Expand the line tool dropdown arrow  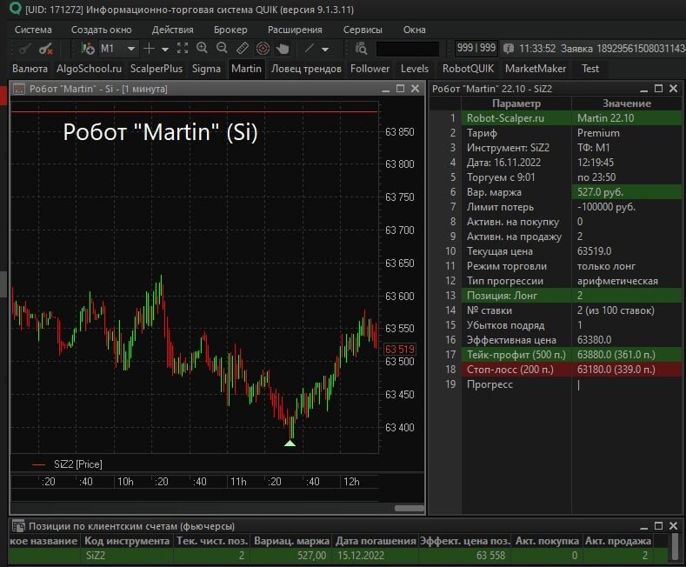click(x=325, y=50)
